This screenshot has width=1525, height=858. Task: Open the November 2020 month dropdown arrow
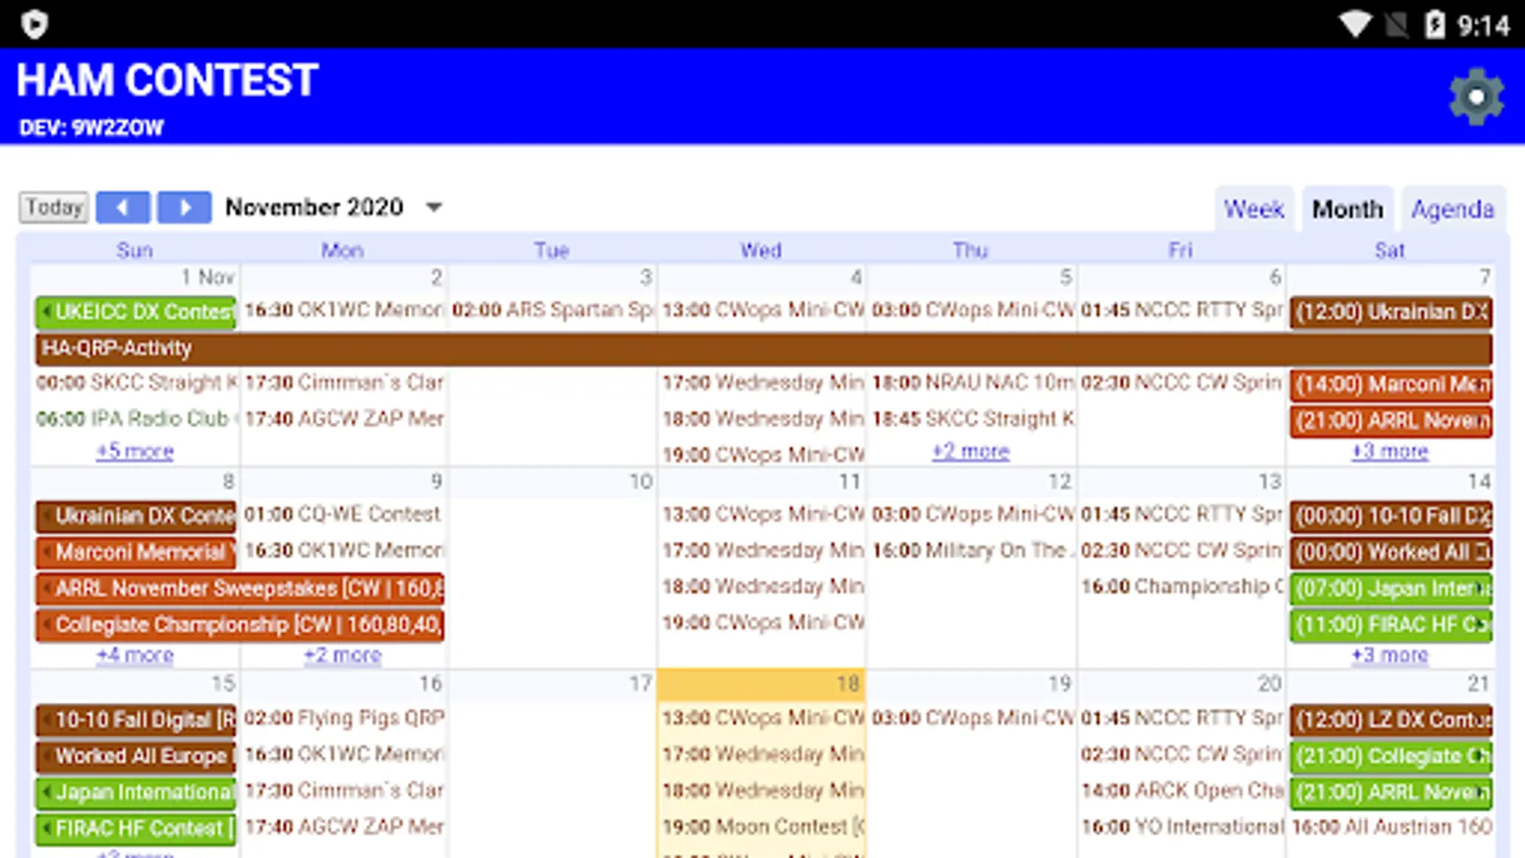pyautogui.click(x=434, y=207)
